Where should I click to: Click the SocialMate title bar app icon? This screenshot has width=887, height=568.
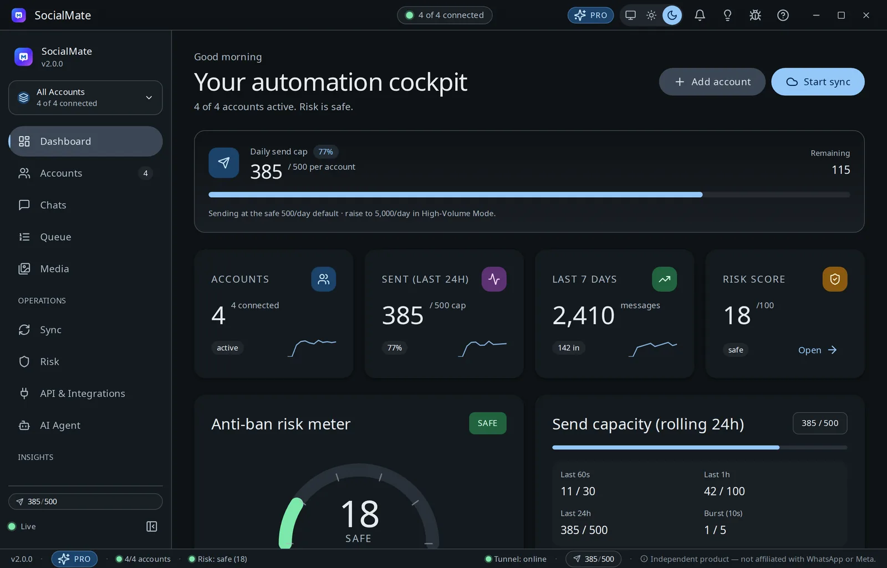[x=19, y=15]
